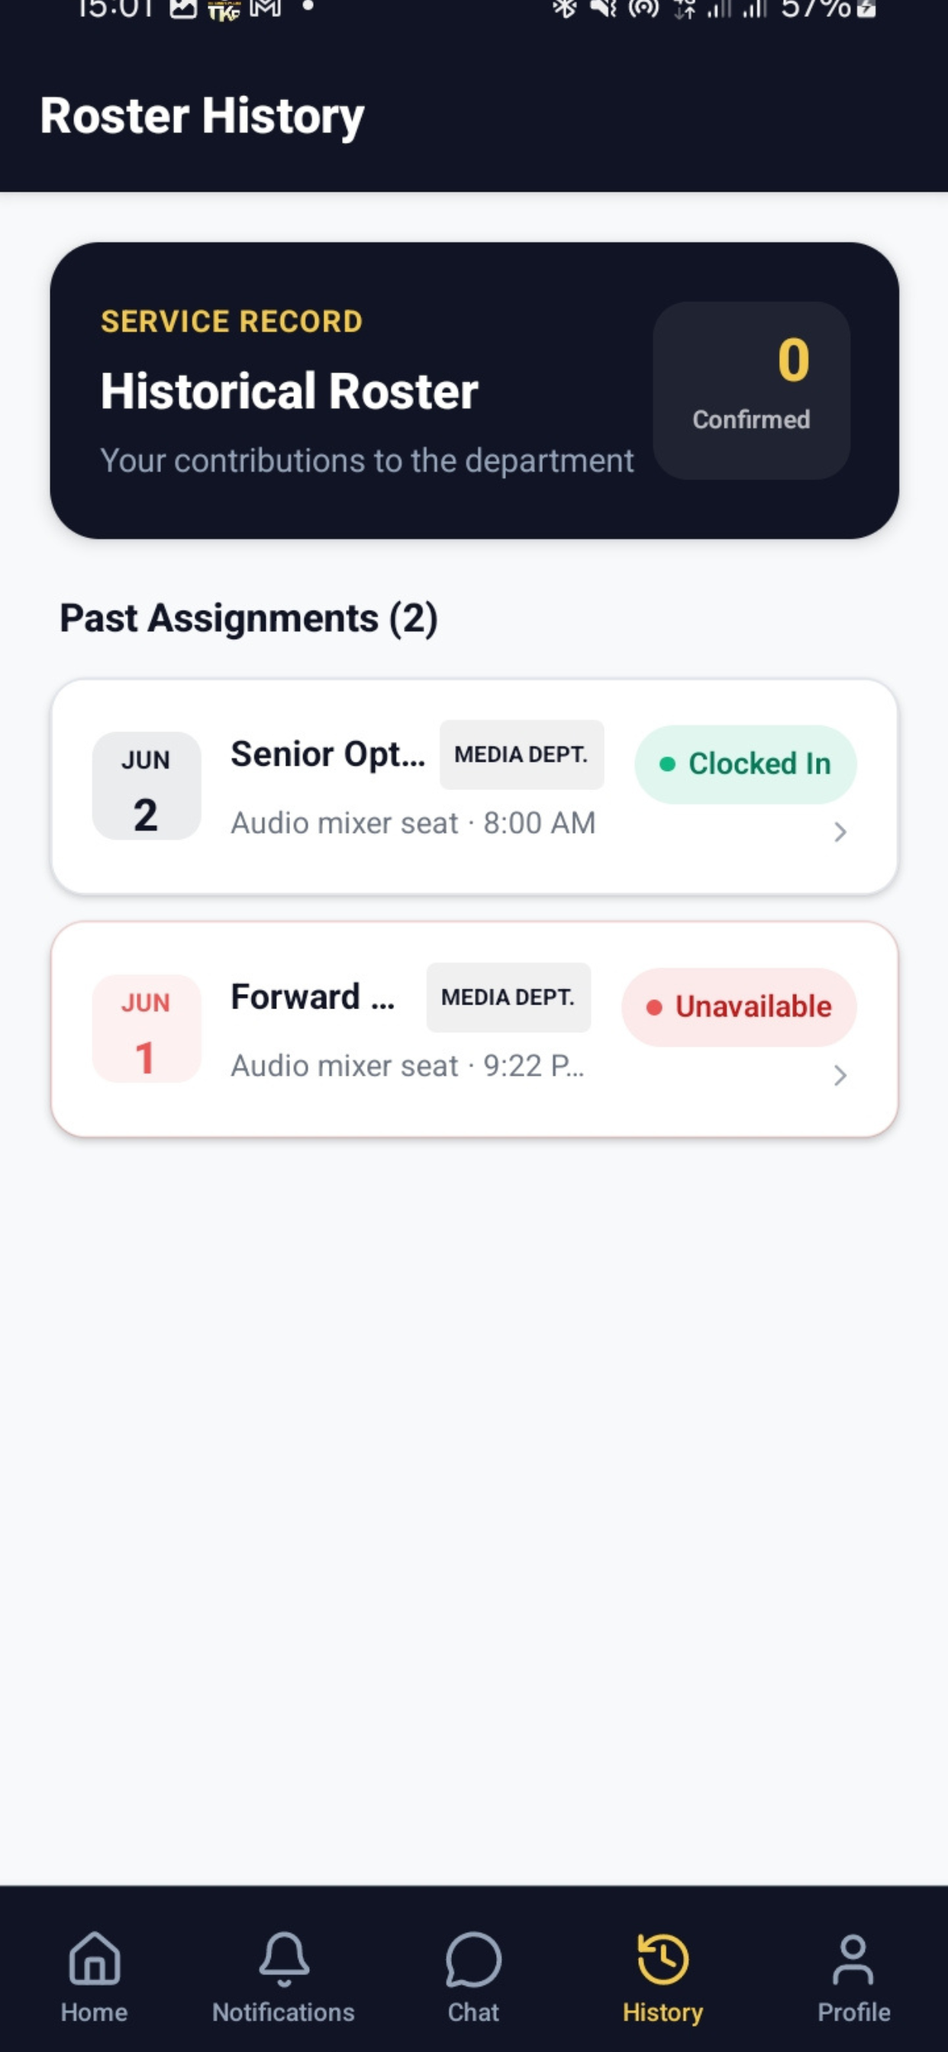Open the Senior Opt... assignment title
The height and width of the screenshot is (2052, 948).
(x=327, y=753)
